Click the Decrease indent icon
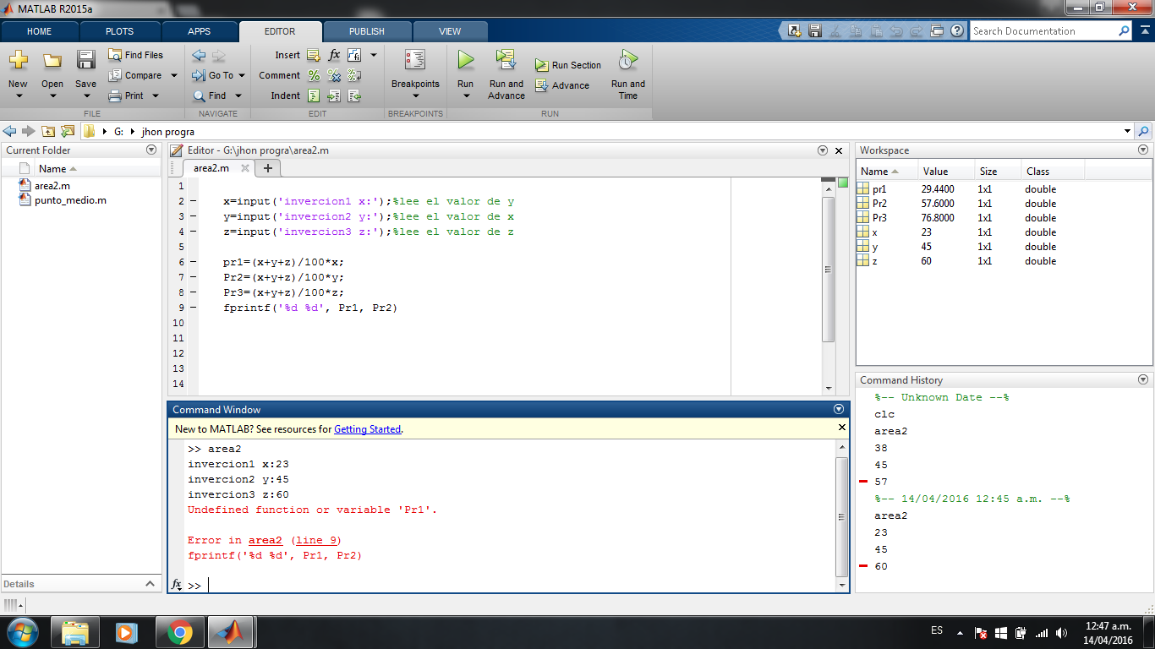1155x649 pixels. [x=354, y=95]
